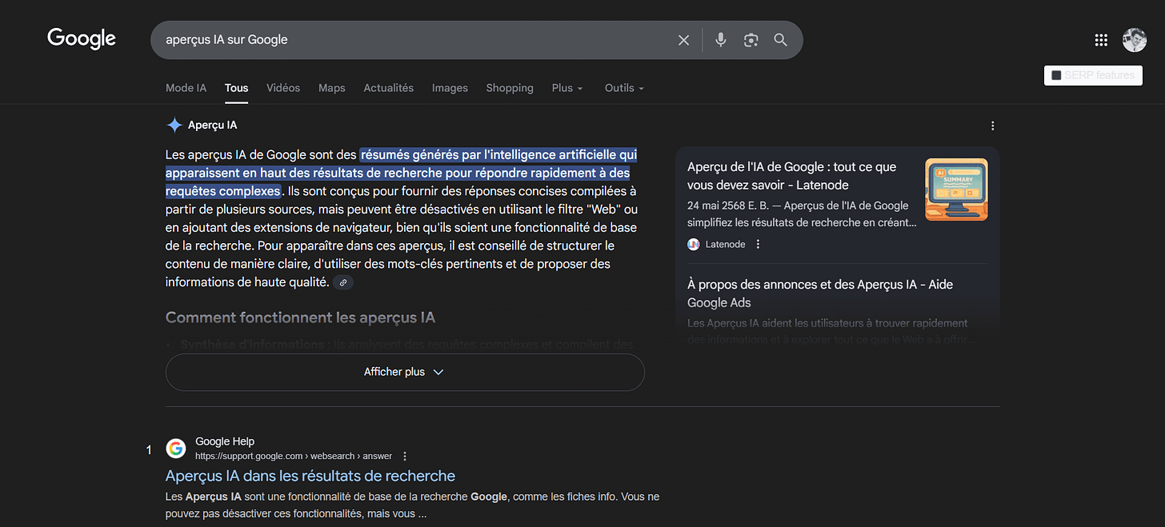Click the Aperçu IA sparkle icon

(x=174, y=125)
